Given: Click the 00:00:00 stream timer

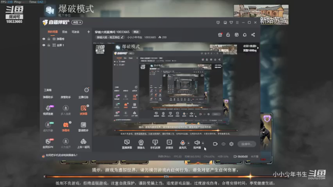Looking at the screenshot, I should click(243, 157).
